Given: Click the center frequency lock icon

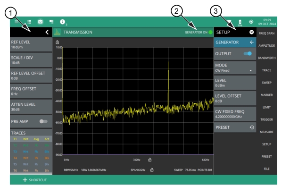Looking at the screenshot, I should pyautogui.click(x=150, y=160).
